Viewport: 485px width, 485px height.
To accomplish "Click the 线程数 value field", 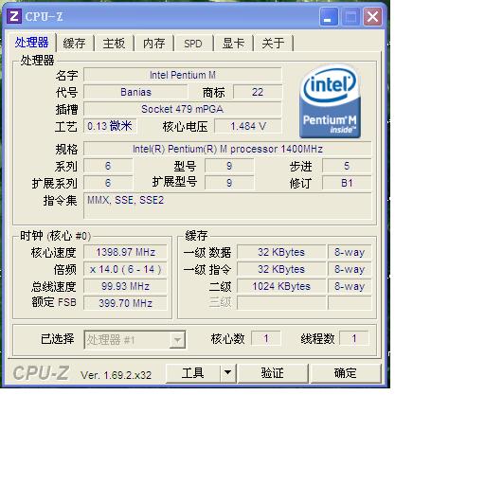I will (x=354, y=339).
